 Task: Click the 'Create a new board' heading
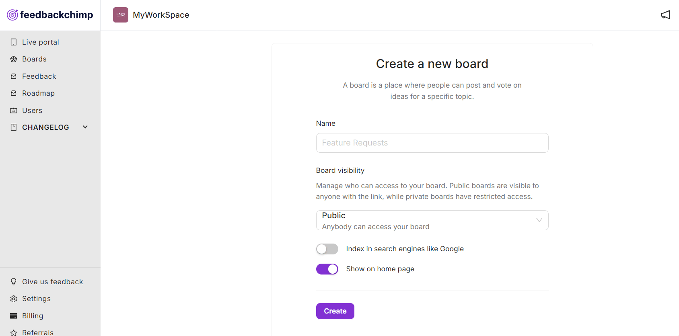click(x=432, y=64)
